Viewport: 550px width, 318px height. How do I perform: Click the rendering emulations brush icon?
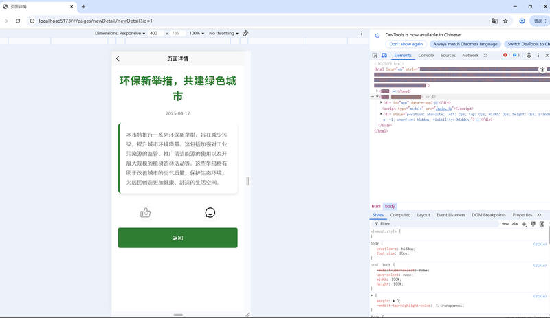coord(533,224)
